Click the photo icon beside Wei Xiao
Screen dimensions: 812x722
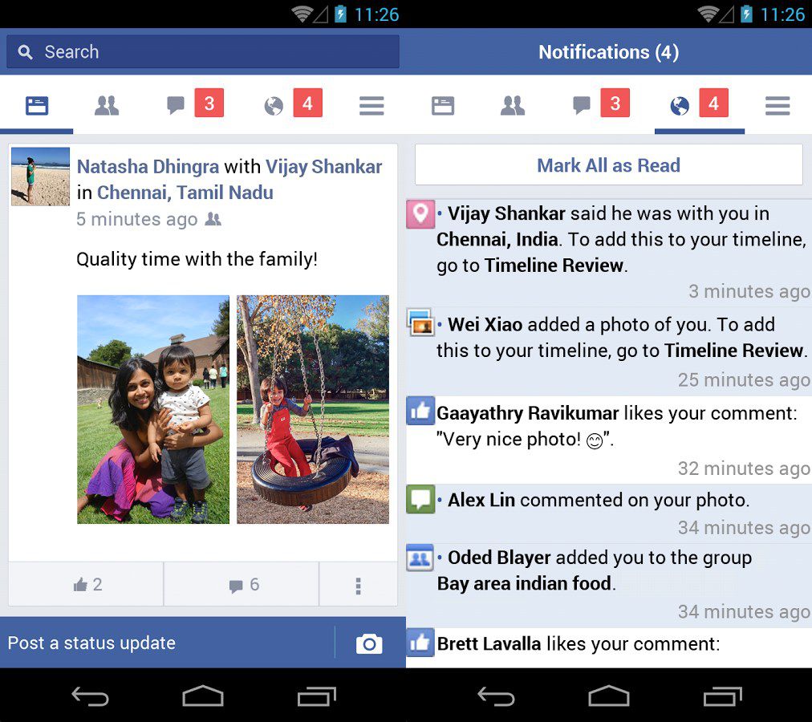point(420,323)
